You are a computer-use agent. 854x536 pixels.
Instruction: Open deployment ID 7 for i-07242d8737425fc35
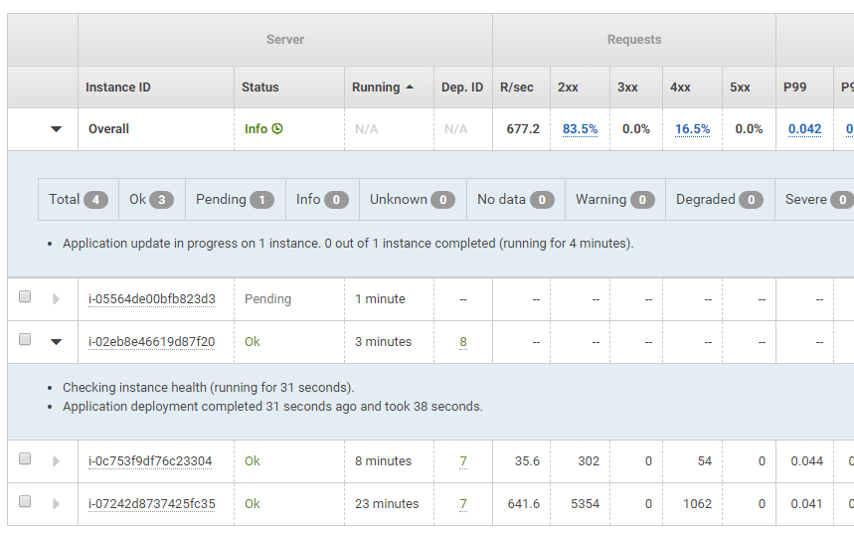463,504
